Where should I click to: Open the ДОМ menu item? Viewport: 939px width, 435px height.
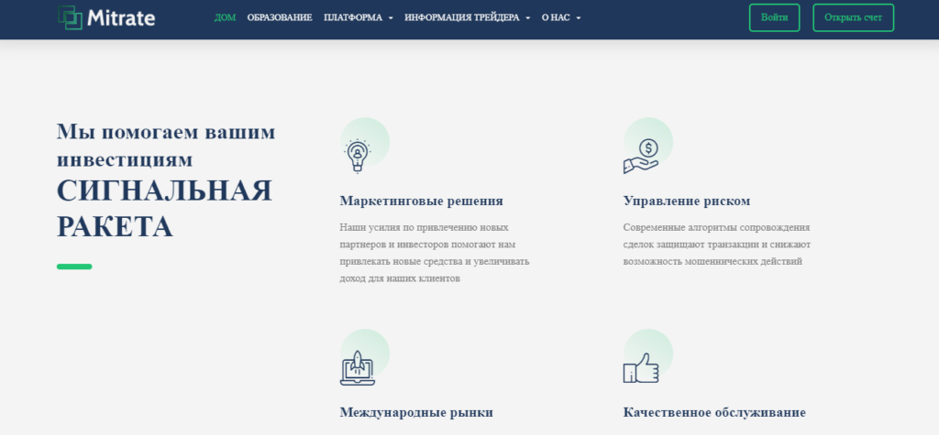pyautogui.click(x=226, y=18)
